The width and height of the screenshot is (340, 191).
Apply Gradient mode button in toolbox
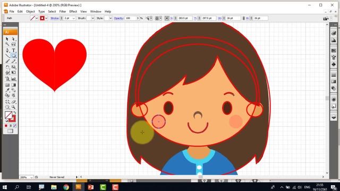pos(11,126)
